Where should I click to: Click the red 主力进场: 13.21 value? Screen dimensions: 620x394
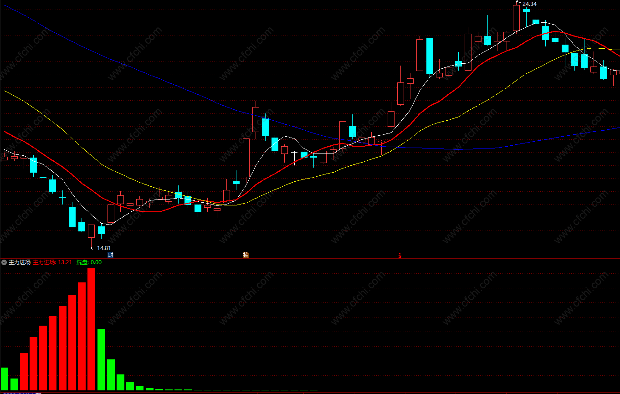point(53,262)
